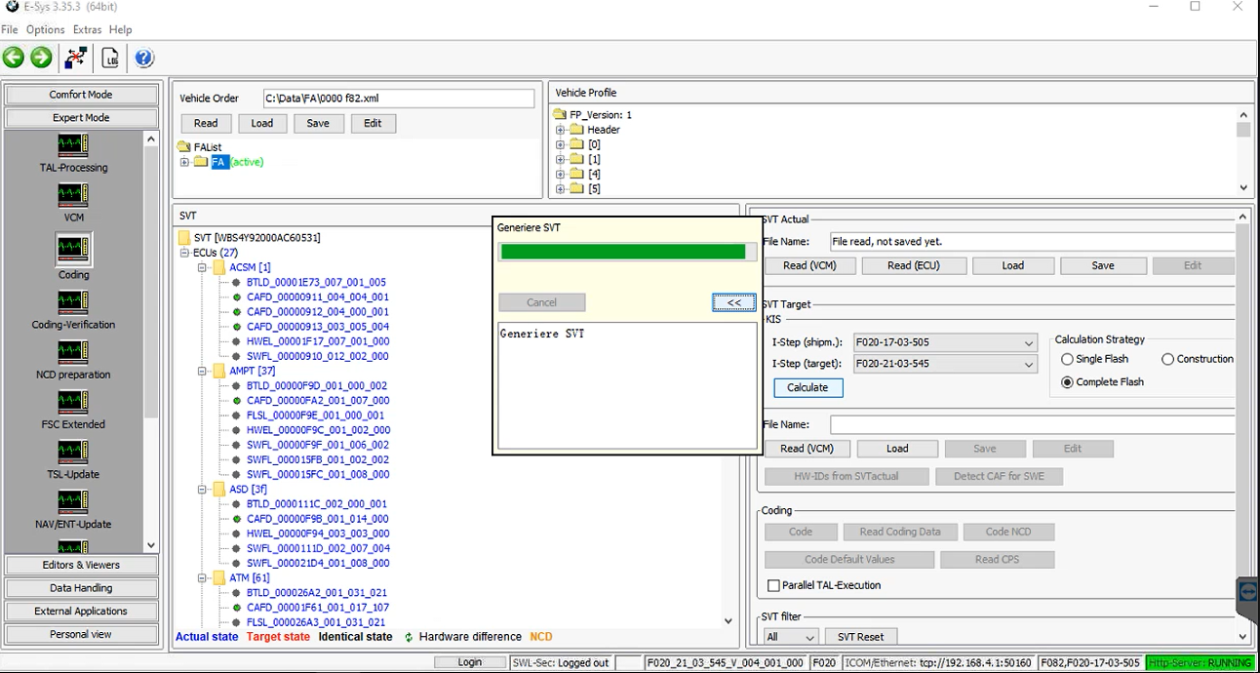Switch to Comfort Mode tab

coord(81,95)
